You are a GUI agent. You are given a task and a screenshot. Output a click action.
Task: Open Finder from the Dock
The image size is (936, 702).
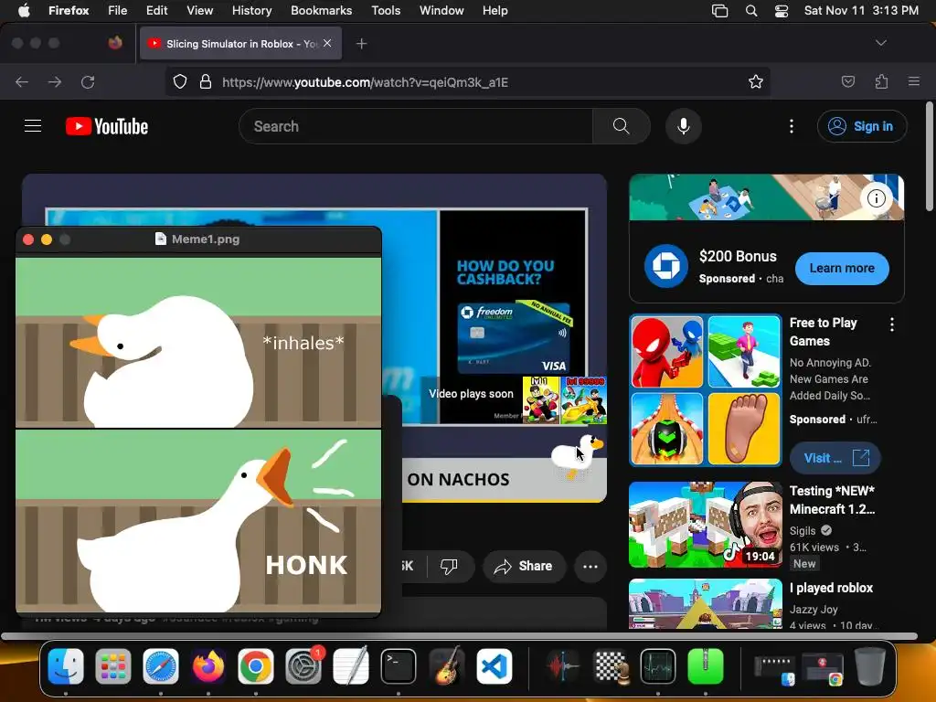tap(66, 665)
